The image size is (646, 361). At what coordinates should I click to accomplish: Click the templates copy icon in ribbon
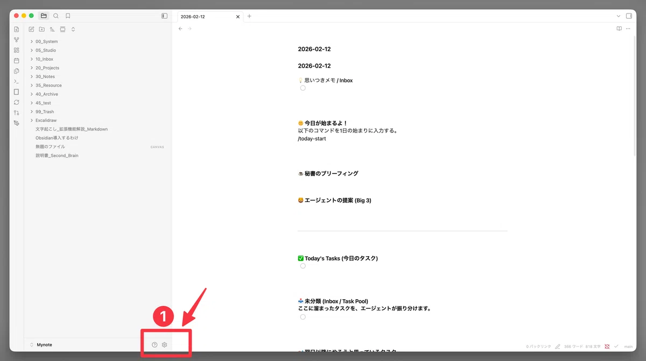17,71
